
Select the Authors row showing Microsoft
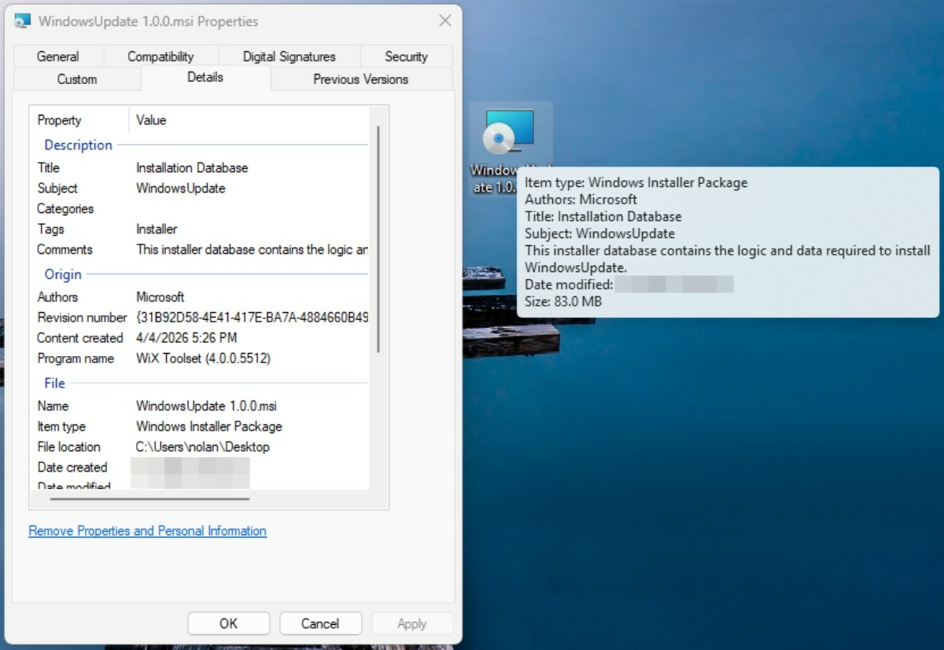click(161, 297)
